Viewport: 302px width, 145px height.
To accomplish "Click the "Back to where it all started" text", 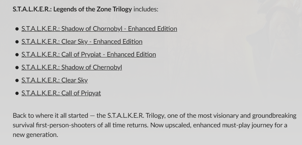I will pyautogui.click(x=50, y=116).
